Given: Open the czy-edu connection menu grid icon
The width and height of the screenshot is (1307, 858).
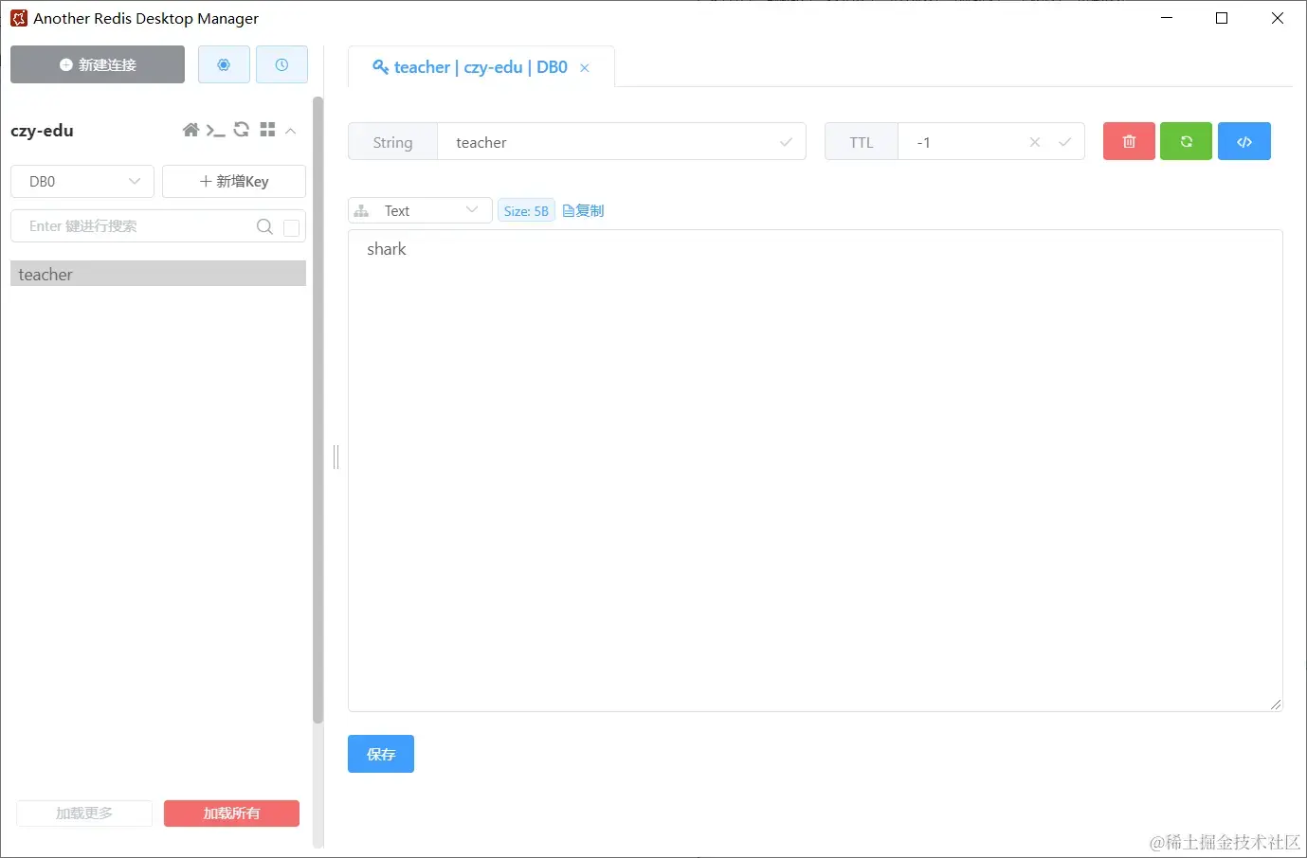Looking at the screenshot, I should point(267,130).
